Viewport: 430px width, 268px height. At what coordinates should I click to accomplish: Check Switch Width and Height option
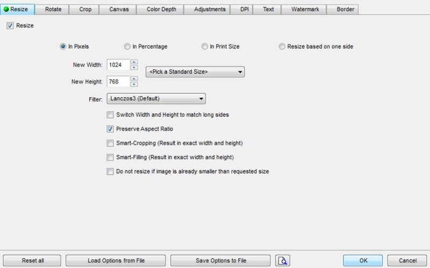[x=110, y=115]
